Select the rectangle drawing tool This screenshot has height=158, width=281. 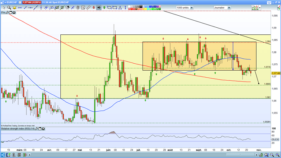point(115,7)
